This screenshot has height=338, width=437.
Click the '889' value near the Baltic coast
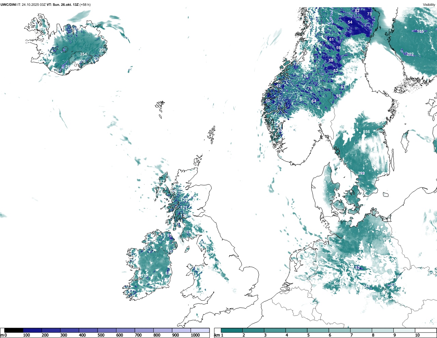349,223
